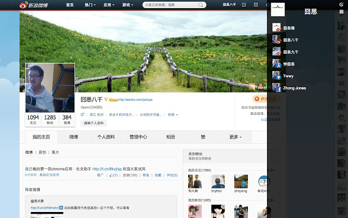This screenshot has height=218, width=348.
Task: Click the cover template icon beside VIP
Action: (x=252, y=87)
